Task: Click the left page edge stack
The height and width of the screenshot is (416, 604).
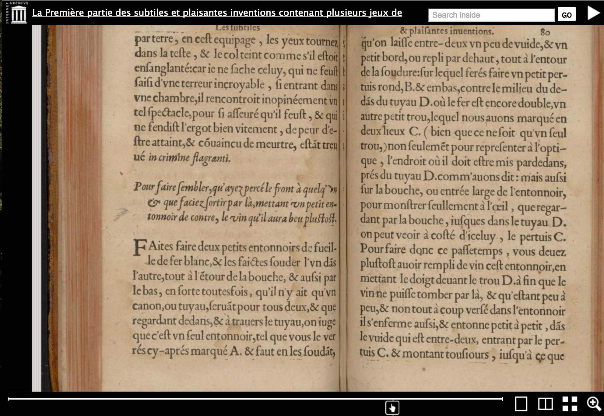Action: coord(37,208)
